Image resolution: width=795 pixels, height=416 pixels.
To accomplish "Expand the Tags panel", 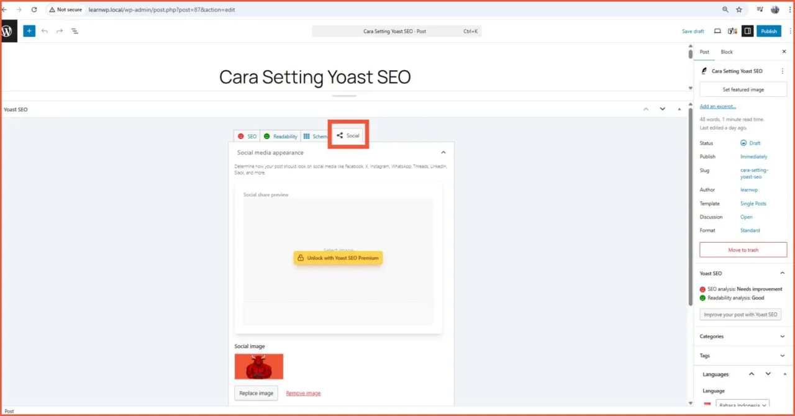I will (783, 355).
